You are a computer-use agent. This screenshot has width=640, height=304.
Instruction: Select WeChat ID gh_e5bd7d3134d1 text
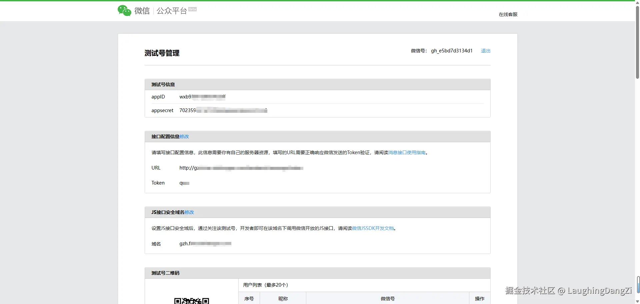point(452,51)
